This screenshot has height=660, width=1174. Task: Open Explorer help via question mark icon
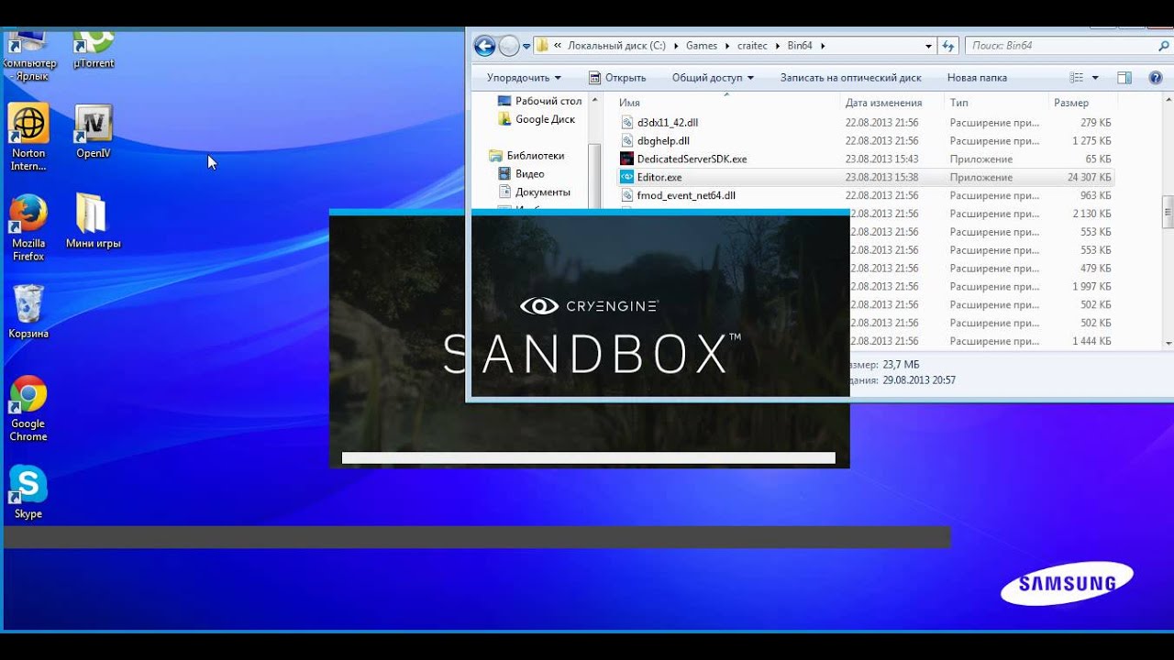click(1156, 78)
